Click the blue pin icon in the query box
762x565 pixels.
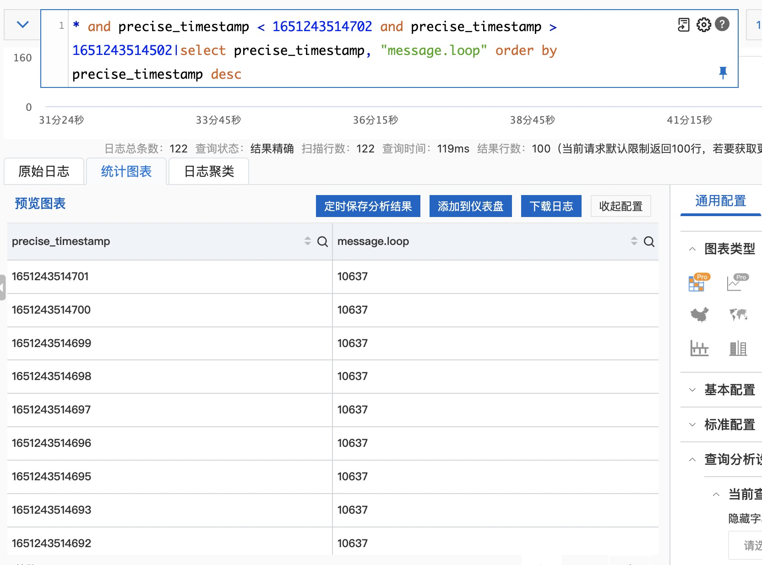point(723,73)
